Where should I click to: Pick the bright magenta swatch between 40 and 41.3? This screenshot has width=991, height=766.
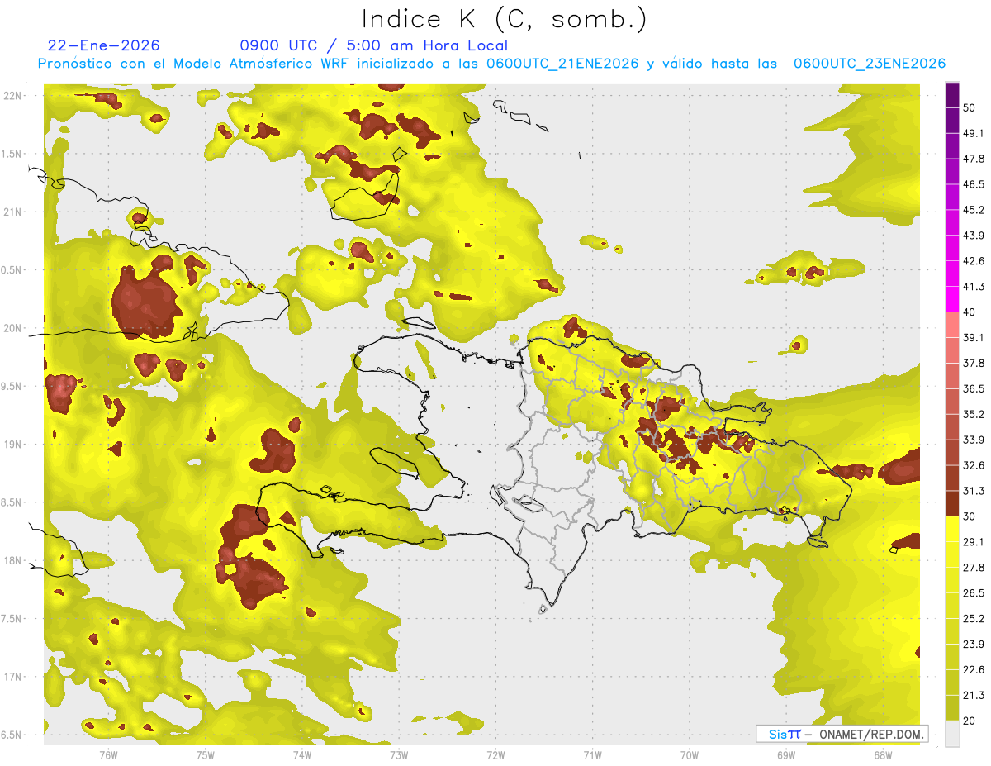click(952, 299)
